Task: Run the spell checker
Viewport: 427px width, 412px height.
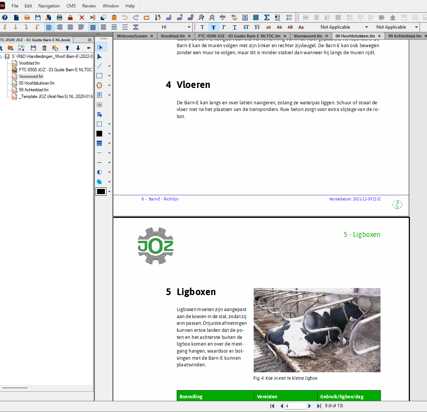Action: (222, 17)
